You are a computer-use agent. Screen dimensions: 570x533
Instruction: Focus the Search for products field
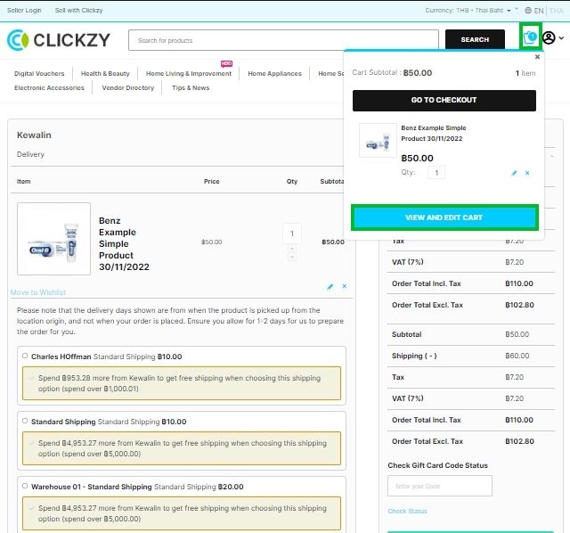pos(283,40)
